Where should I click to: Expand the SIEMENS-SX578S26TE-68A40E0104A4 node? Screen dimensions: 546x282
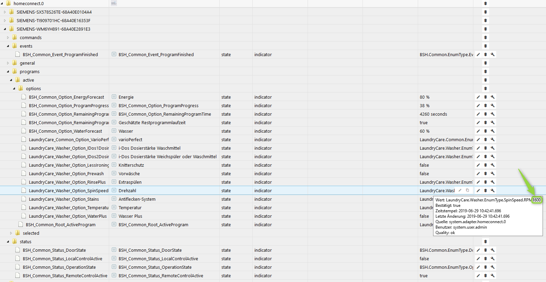point(5,12)
